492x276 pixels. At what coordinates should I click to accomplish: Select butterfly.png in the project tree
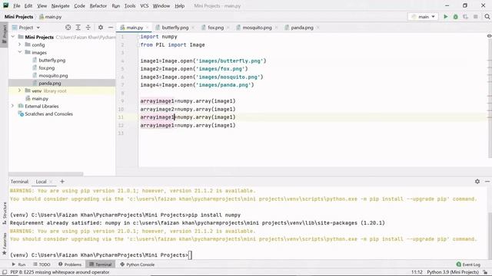pyautogui.click(x=52, y=60)
